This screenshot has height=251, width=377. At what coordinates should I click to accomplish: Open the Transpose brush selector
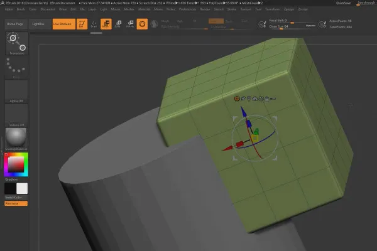click(x=16, y=43)
